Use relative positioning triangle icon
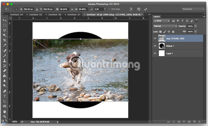Screen dimensions: 208x126 point(37,9)
